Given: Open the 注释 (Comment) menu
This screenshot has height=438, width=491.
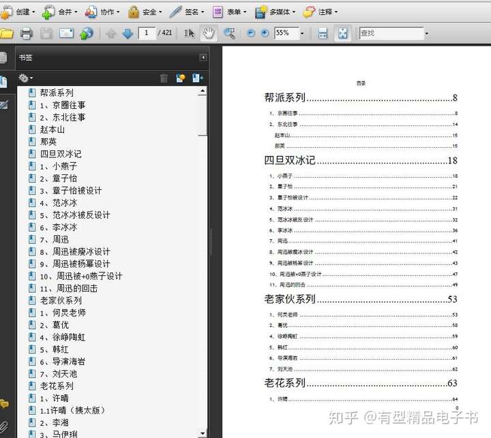Looking at the screenshot, I should pyautogui.click(x=320, y=12).
